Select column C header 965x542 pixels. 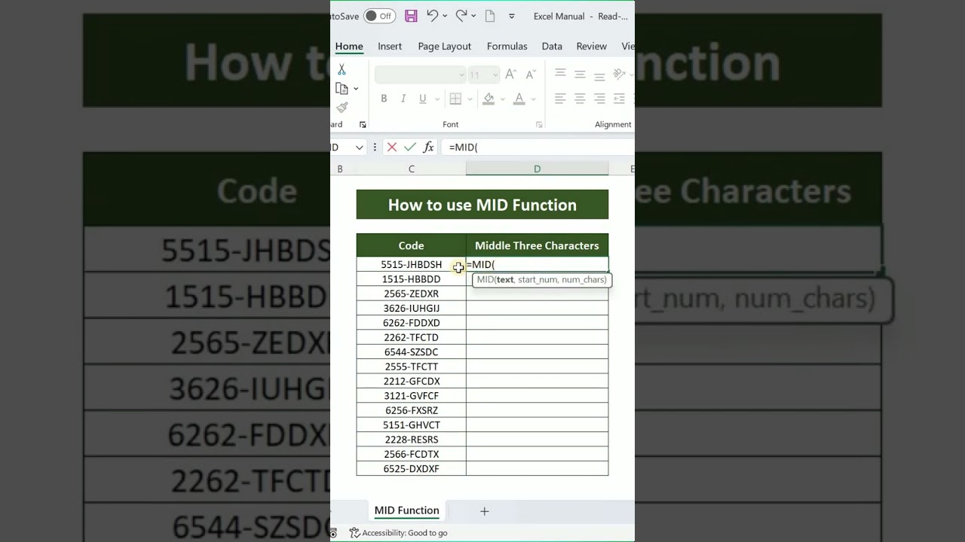(411, 169)
